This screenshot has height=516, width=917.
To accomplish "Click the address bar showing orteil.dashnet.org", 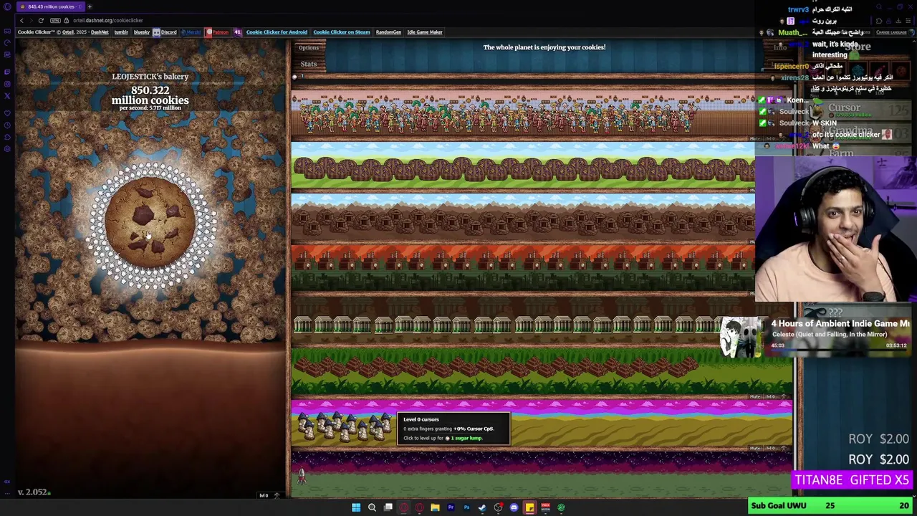I will click(x=107, y=21).
